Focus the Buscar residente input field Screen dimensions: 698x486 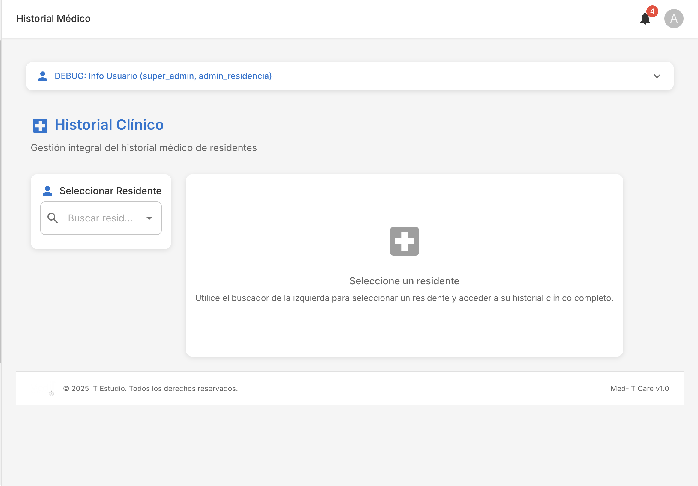100,218
